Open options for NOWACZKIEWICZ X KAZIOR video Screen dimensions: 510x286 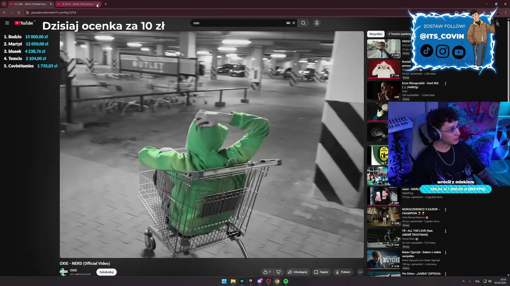tap(445, 209)
